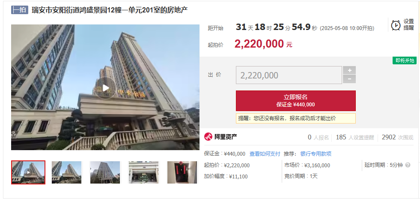Open 查看如何支付 payment help link

click(265, 154)
